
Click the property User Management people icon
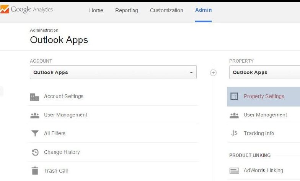[x=234, y=115]
